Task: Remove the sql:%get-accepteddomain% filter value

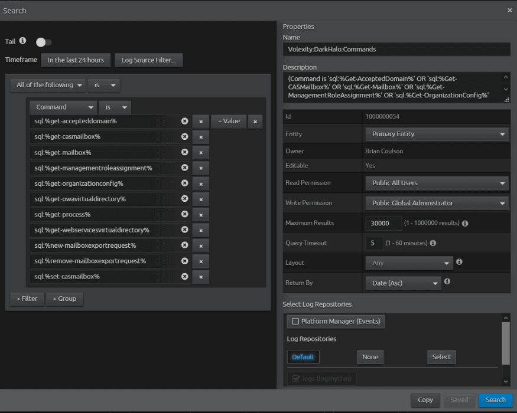Action: coord(185,121)
